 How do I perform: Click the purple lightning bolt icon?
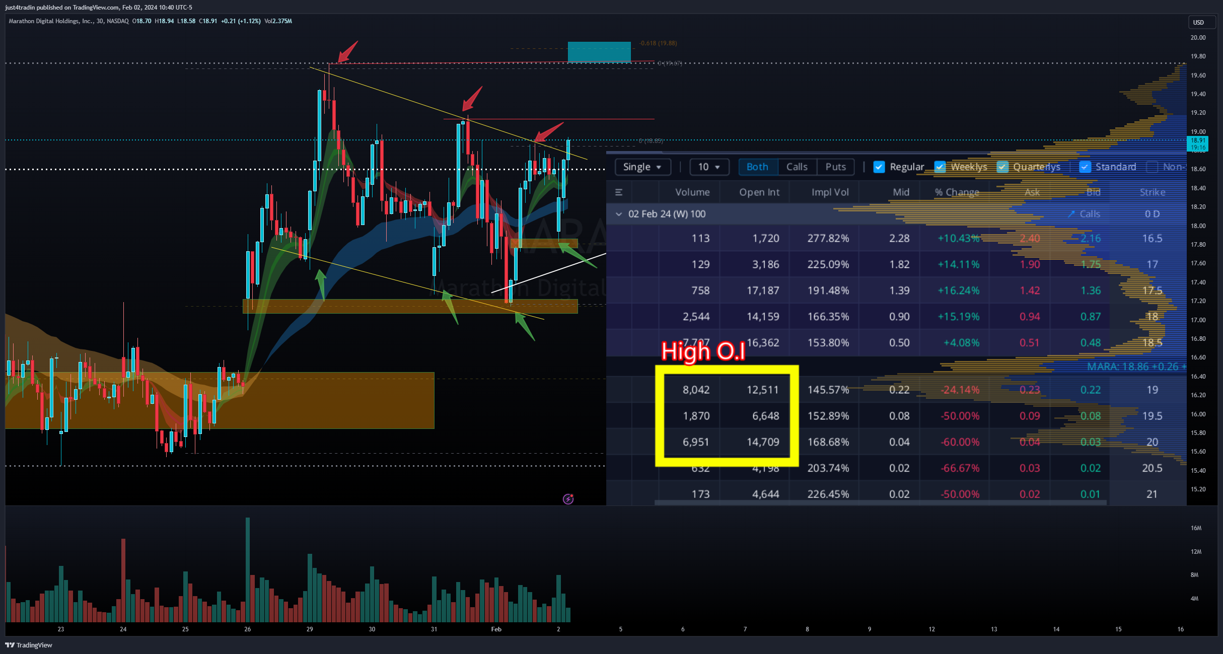click(568, 499)
